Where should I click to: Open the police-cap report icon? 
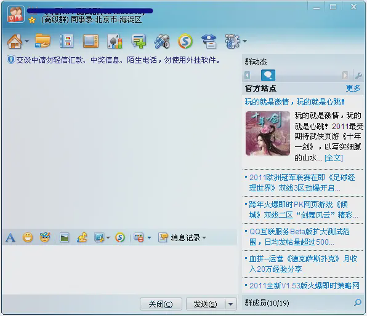click(209, 41)
